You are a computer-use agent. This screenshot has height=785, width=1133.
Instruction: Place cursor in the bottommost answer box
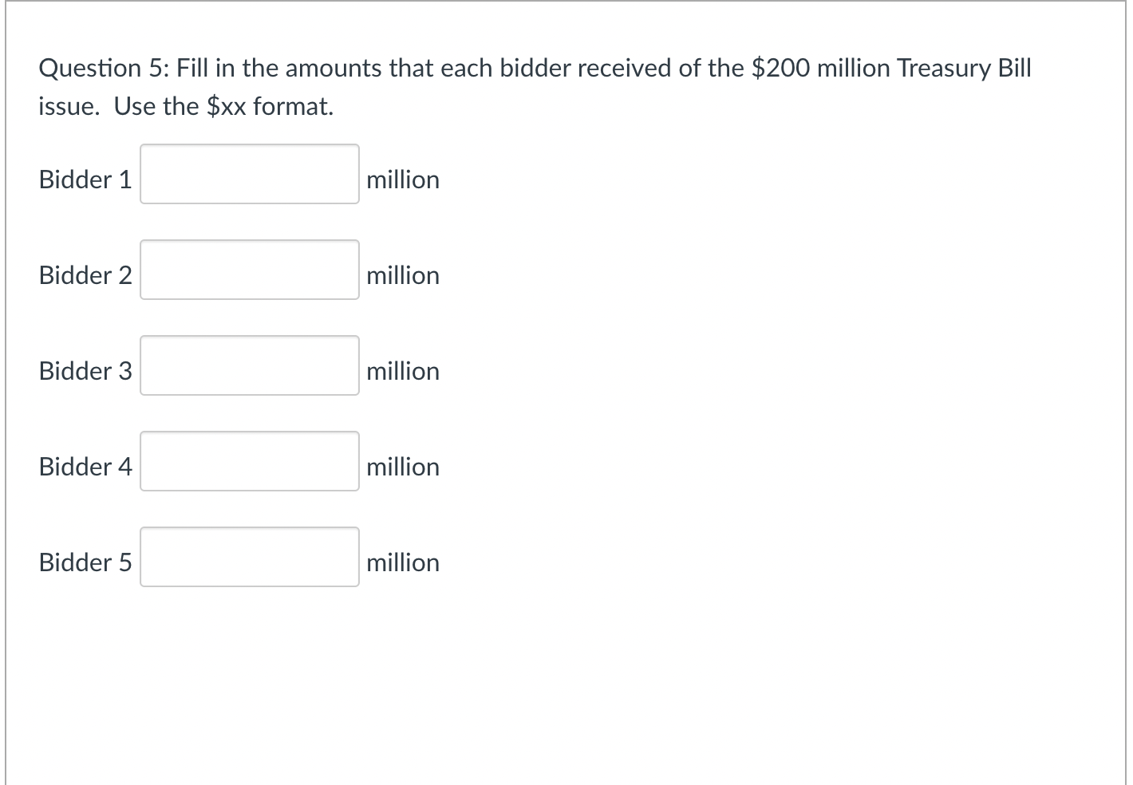(249, 557)
